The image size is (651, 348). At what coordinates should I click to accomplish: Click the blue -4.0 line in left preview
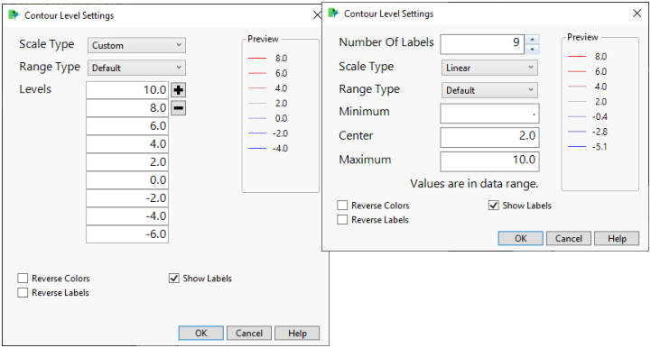[x=257, y=148]
